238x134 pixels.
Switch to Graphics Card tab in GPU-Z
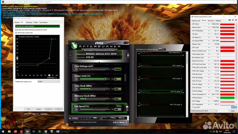(196, 21)
